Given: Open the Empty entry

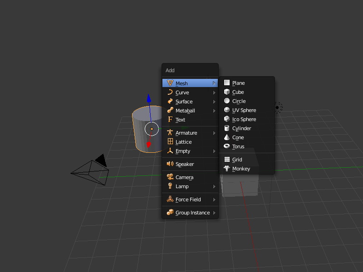Looking at the screenshot, I should [x=190, y=151].
